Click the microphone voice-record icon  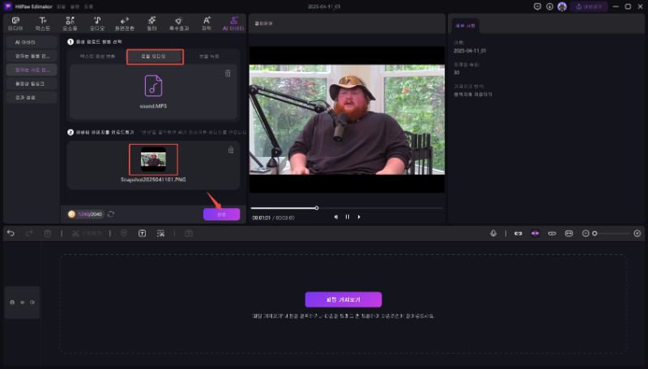pos(492,233)
